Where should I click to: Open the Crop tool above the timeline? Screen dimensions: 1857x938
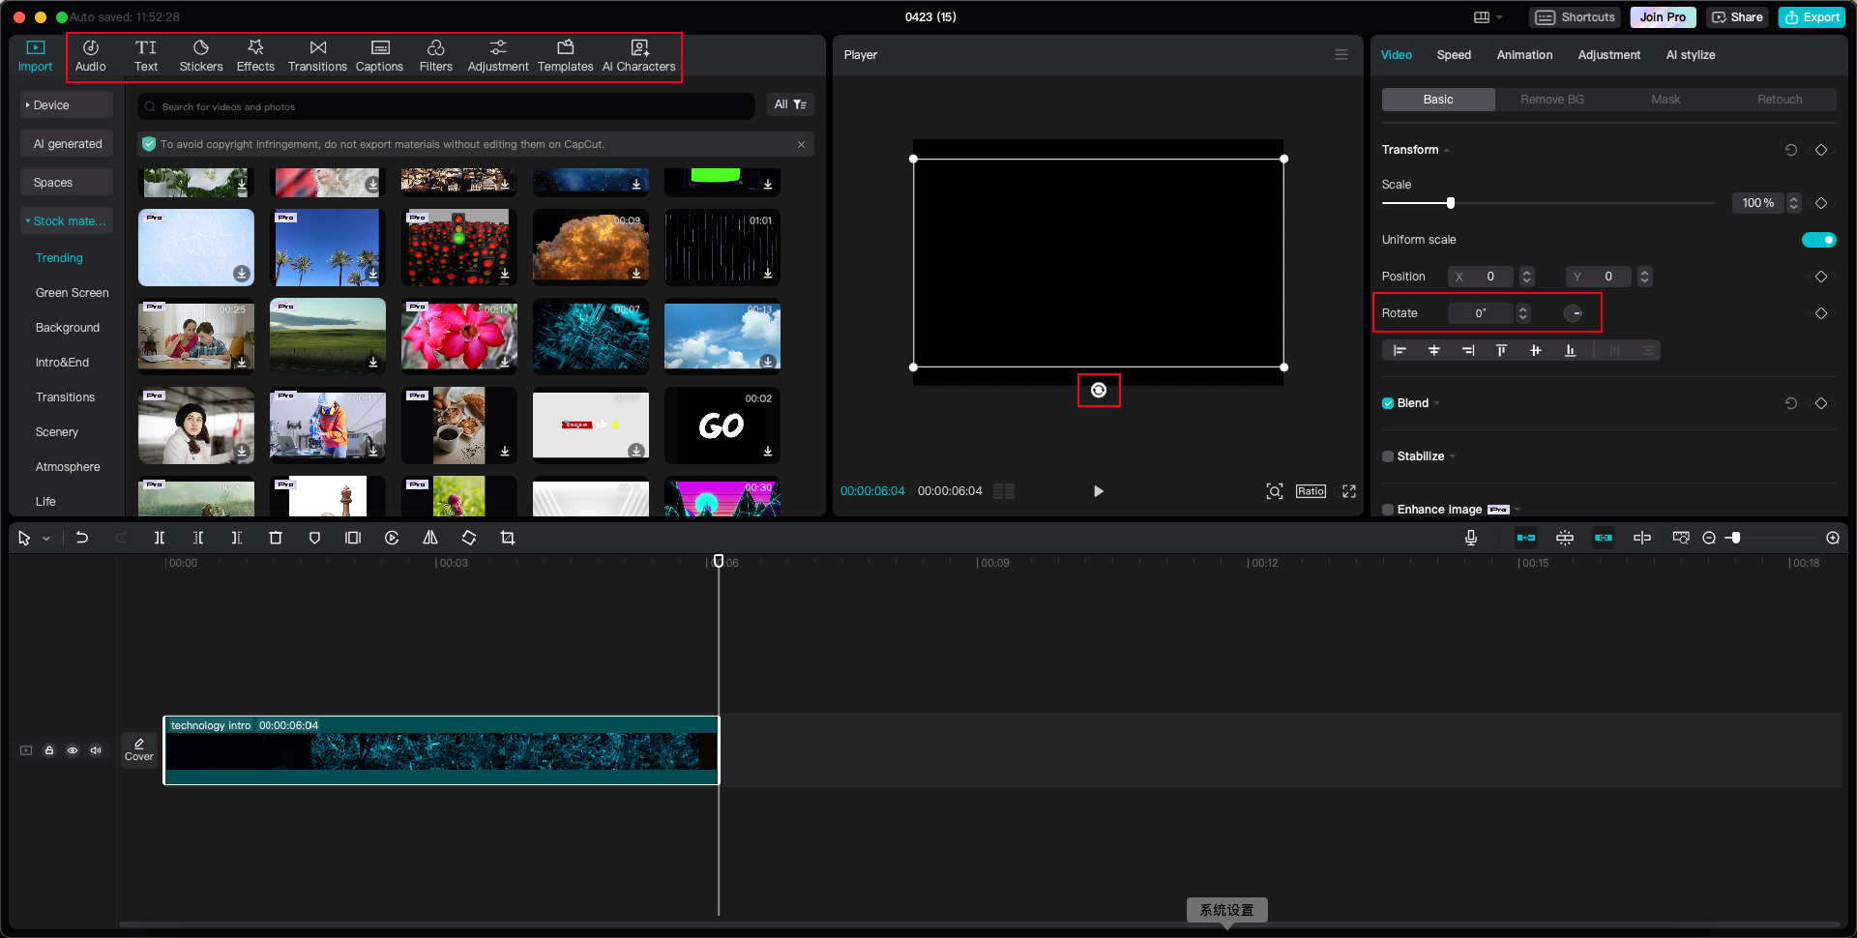(x=508, y=538)
